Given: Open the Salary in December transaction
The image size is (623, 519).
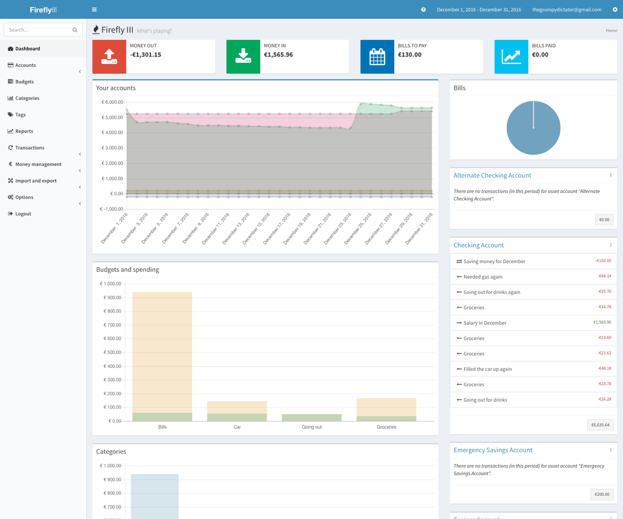Looking at the screenshot, I should pyautogui.click(x=484, y=323).
